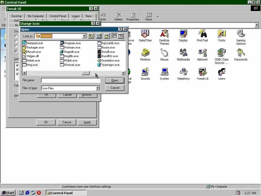Image resolution: width=261 pixels, height=196 pixels.
Task: Switch to List view in Open dialog
Action: tap(115, 36)
